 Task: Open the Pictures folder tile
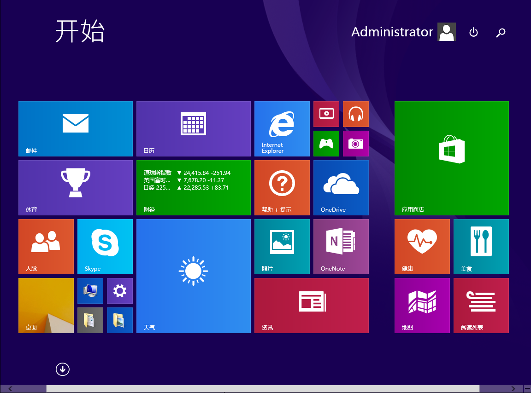pos(119,320)
